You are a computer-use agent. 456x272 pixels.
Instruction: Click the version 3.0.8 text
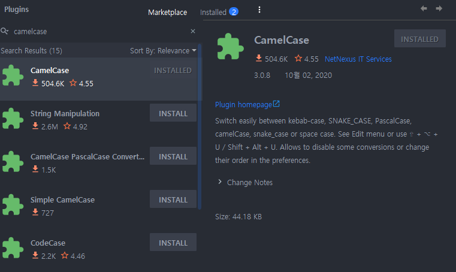click(x=262, y=75)
